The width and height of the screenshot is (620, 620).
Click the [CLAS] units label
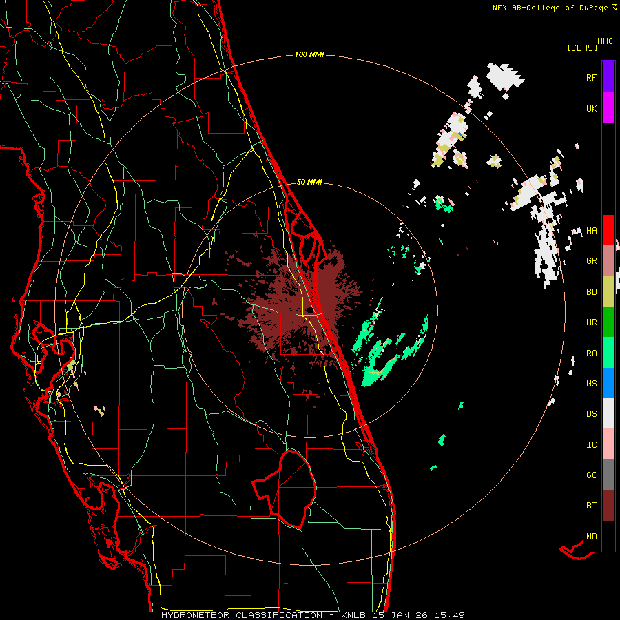(582, 48)
